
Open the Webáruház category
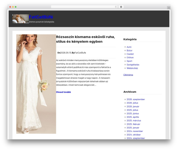coord(132,68)
